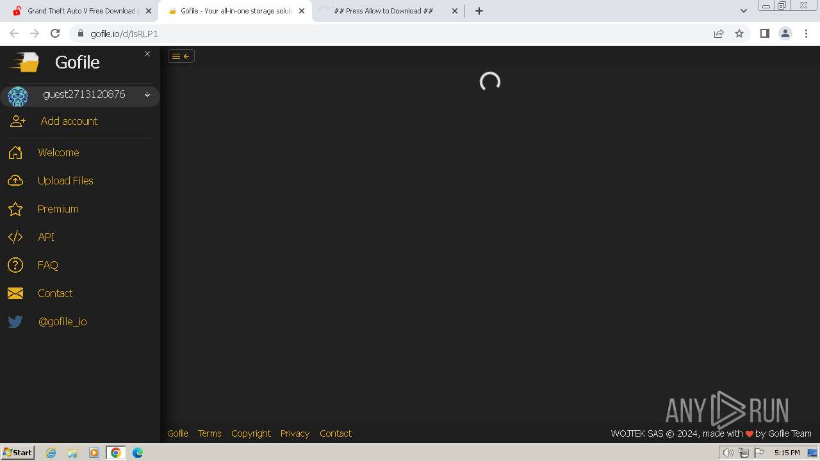This screenshot has width=820, height=461.
Task: Close the sidebar with the X icon
Action: pos(147,54)
